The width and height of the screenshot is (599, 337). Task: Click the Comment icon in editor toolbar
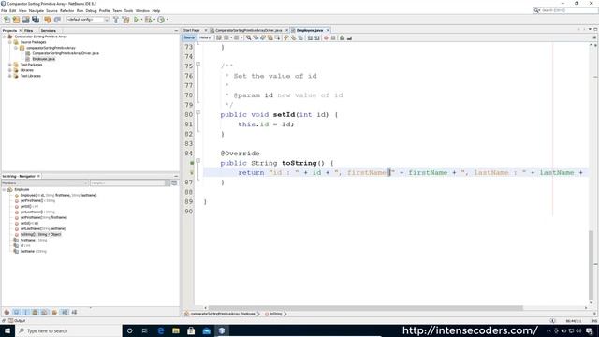click(x=343, y=37)
